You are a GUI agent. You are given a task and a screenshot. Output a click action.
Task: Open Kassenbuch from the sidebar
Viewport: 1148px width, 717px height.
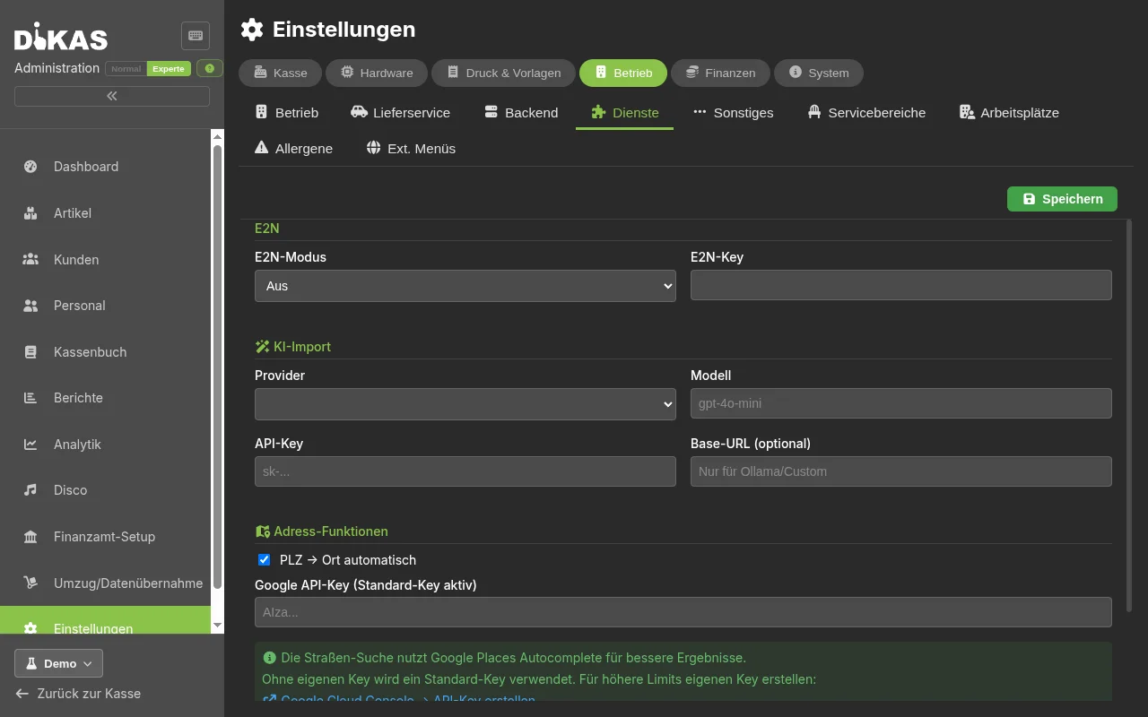click(x=106, y=352)
